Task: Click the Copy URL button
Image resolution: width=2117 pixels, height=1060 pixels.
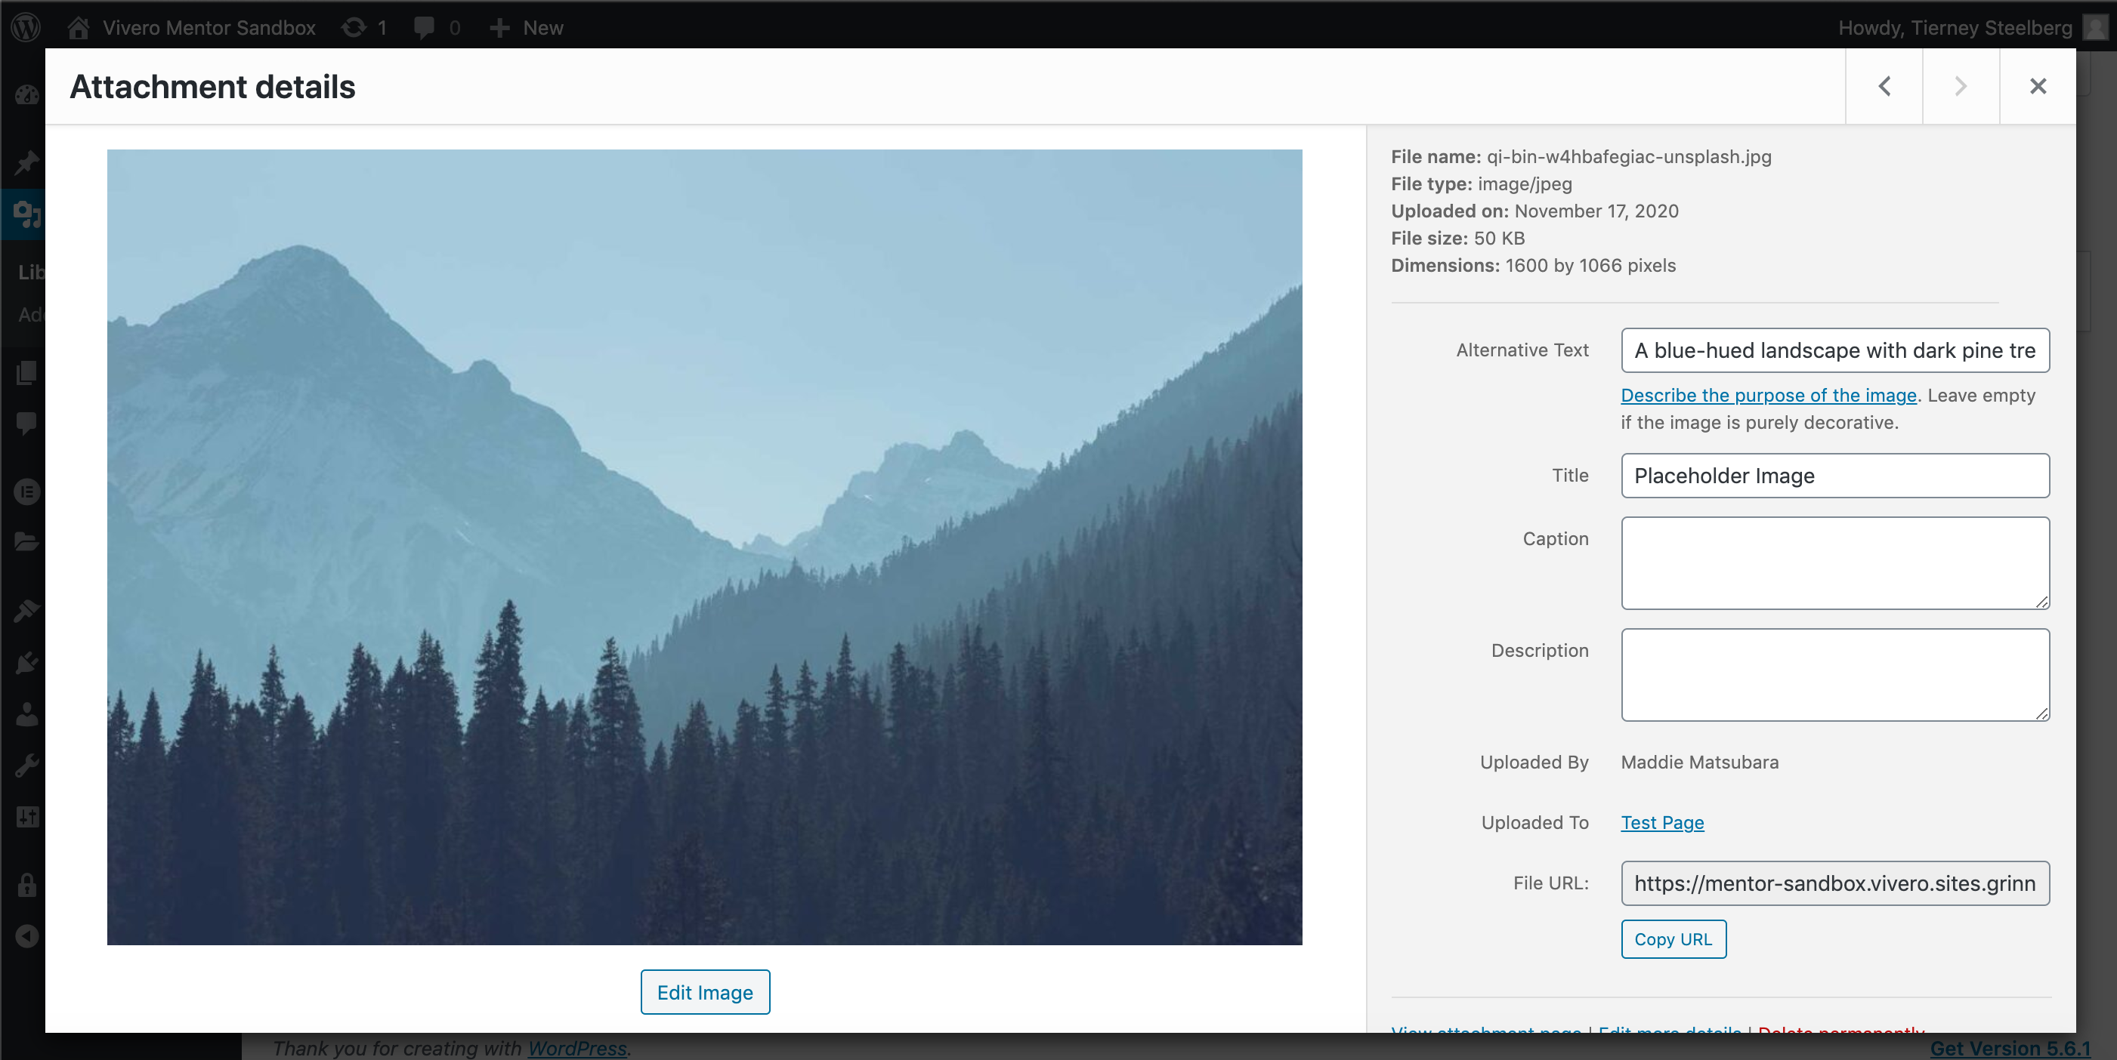Action: pos(1674,938)
